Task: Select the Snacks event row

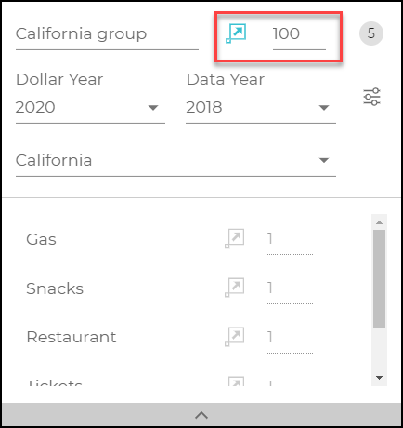Action: [186, 288]
